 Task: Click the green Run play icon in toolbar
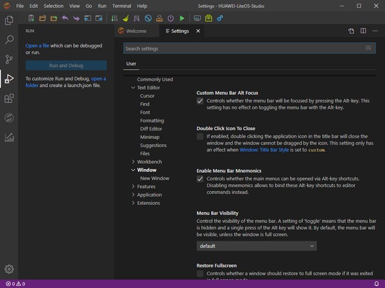[x=182, y=19]
